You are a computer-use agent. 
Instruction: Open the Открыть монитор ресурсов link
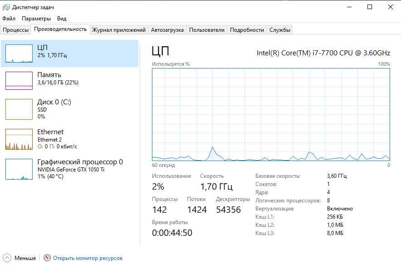88,258
